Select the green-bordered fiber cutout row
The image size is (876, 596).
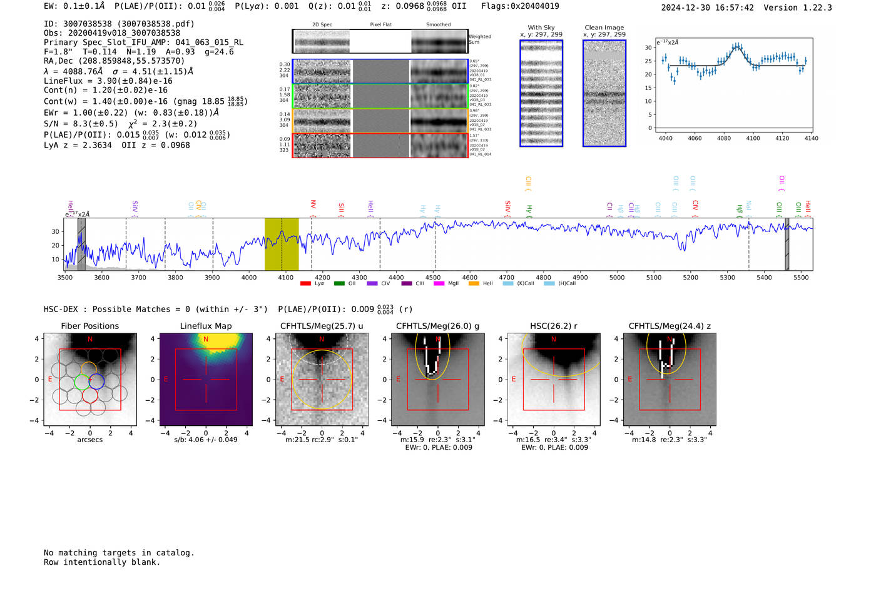click(x=380, y=96)
